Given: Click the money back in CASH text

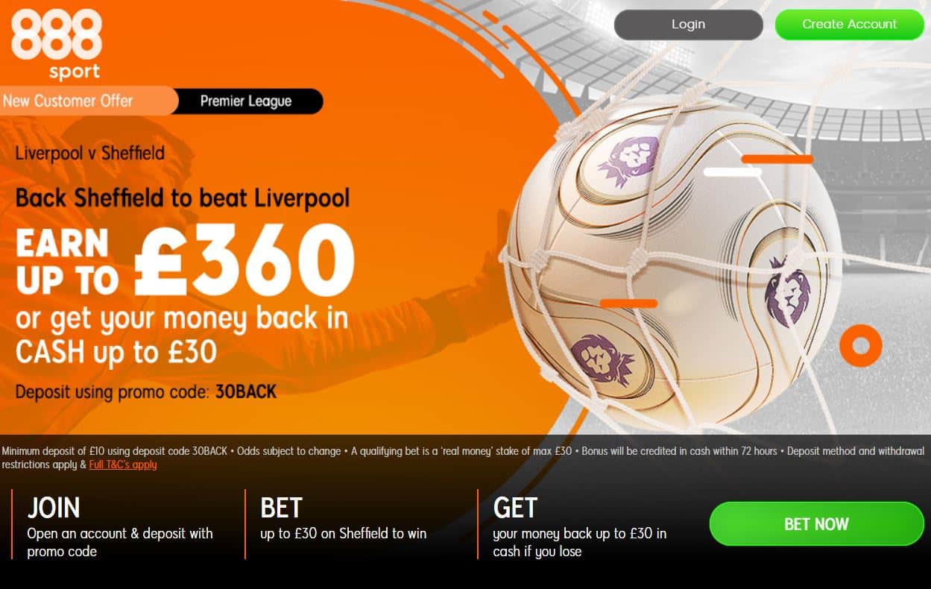Looking at the screenshot, I should pyautogui.click(x=182, y=336).
